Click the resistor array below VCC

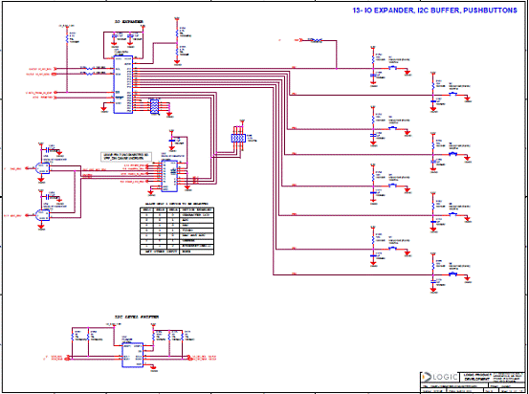click(x=238, y=138)
